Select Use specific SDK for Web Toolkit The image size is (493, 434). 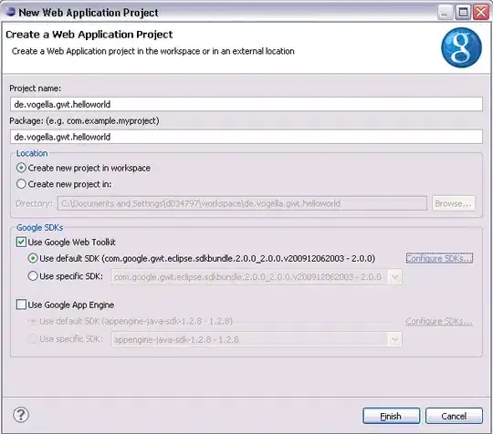pos(33,276)
